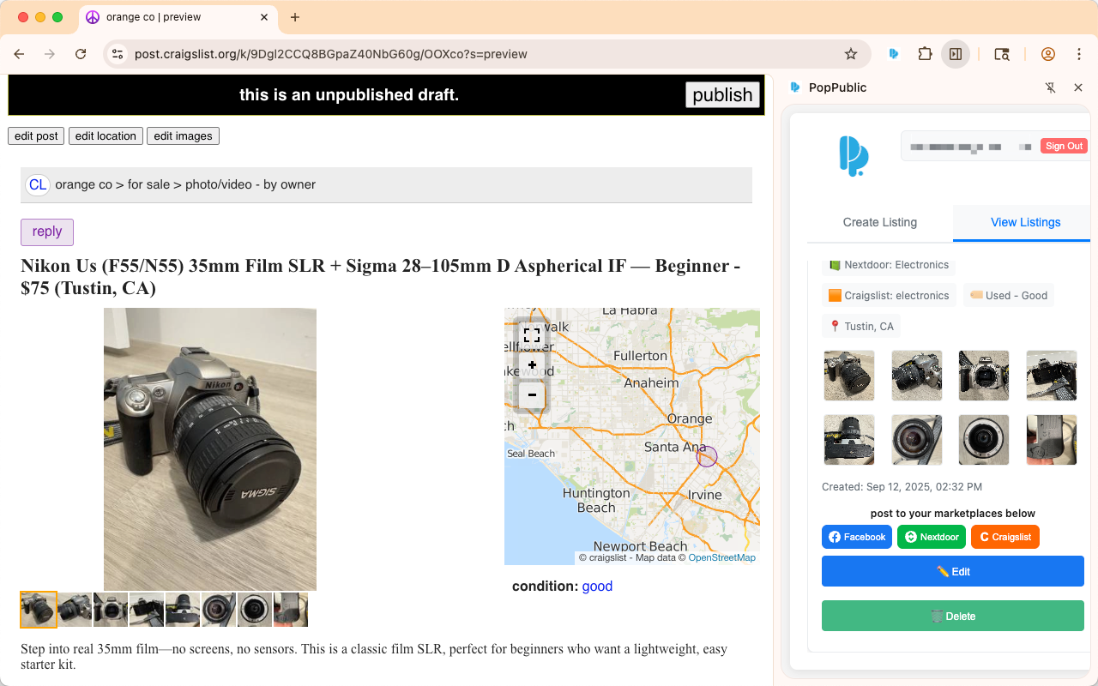Click the 'Tustin, CA' location tag
This screenshot has width=1098, height=686.
coord(861,327)
